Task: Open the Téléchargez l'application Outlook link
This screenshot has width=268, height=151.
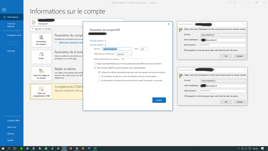Action: [x=71, y=42]
